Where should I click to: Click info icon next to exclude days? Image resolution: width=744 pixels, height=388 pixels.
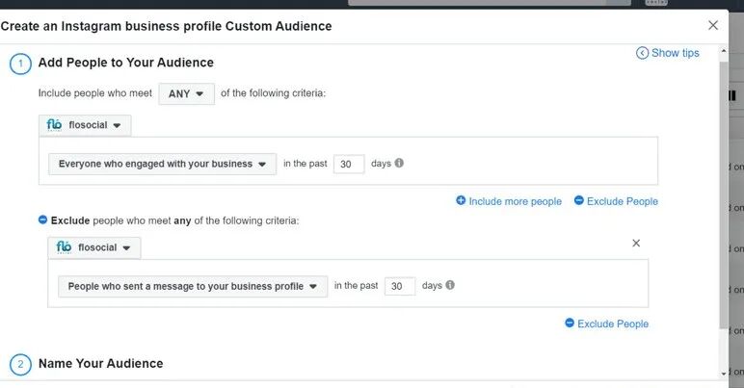[x=450, y=285]
